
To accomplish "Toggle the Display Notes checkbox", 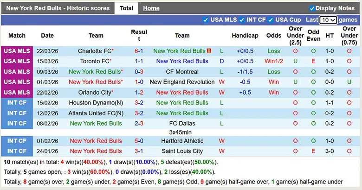I will tap(312, 8).
